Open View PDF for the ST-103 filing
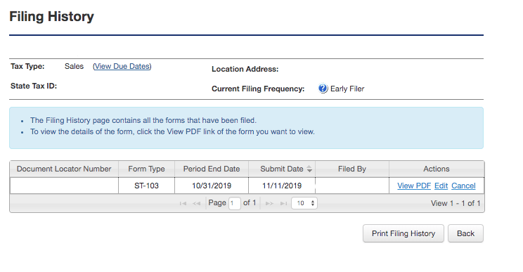The width and height of the screenshot is (523, 272). click(414, 186)
